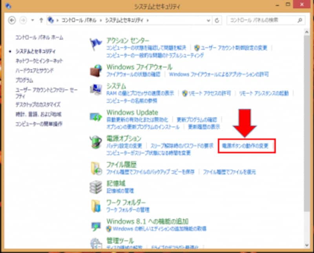Image resolution: width=314 pixels, height=253 pixels.
Task: Click the Work Folders icon
Action: tap(96, 206)
